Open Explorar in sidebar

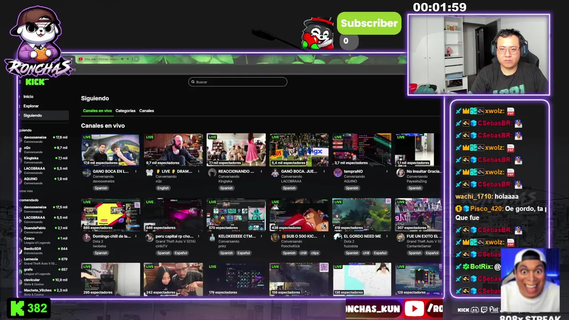coord(31,106)
